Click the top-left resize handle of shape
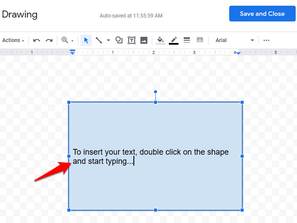Image resolution: width=297 pixels, height=223 pixels. pos(69,102)
